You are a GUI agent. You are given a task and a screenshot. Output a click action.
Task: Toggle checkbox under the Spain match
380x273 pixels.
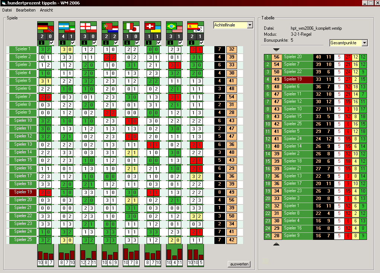201,43
